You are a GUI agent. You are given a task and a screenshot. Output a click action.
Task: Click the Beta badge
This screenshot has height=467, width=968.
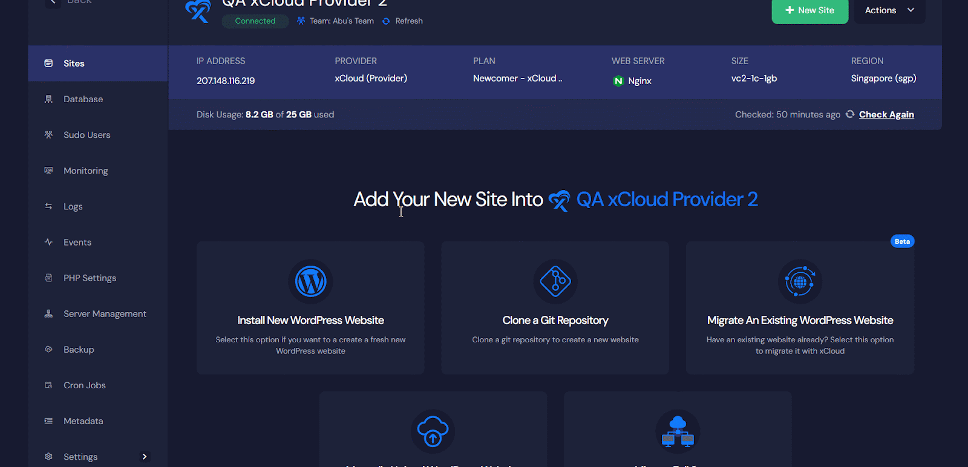pyautogui.click(x=902, y=241)
